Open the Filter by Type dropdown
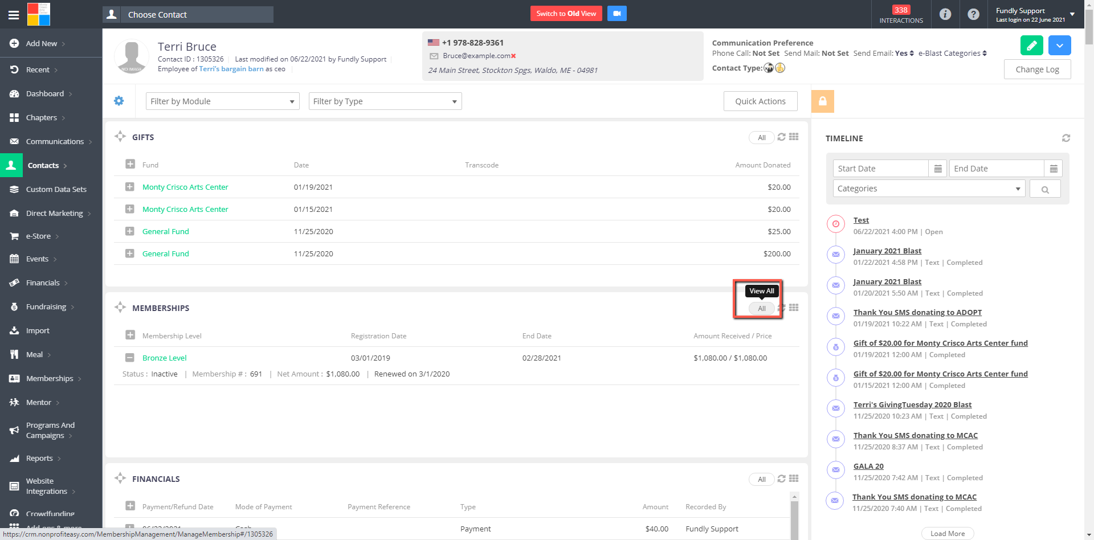This screenshot has width=1094, height=540. tap(385, 101)
